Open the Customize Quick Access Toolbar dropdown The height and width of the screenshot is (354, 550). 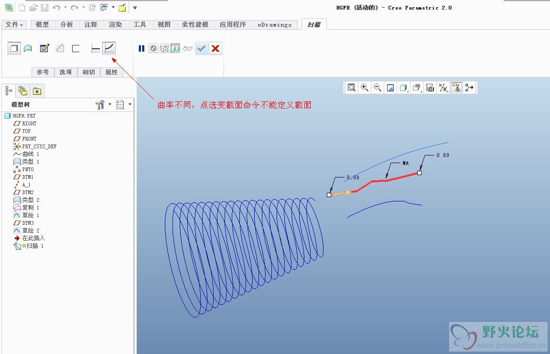pos(135,7)
